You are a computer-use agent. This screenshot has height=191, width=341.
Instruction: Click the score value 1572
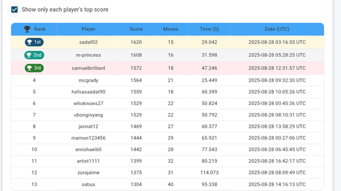[x=136, y=68]
